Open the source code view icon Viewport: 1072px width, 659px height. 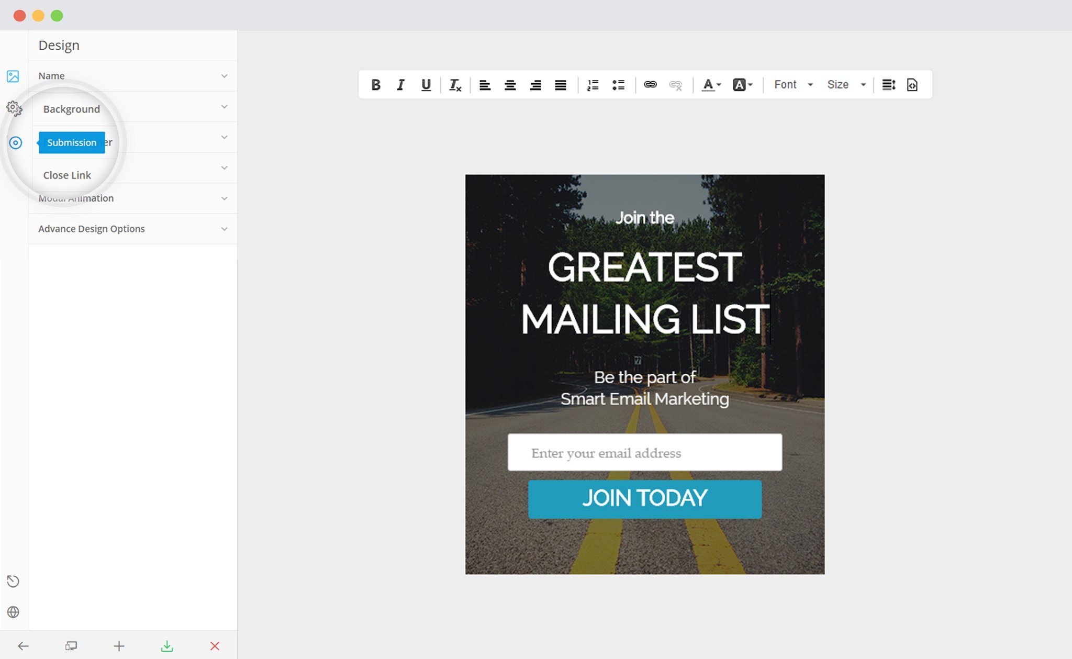[x=912, y=85]
